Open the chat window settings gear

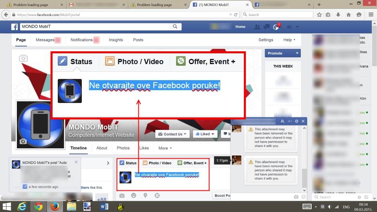[296, 121]
